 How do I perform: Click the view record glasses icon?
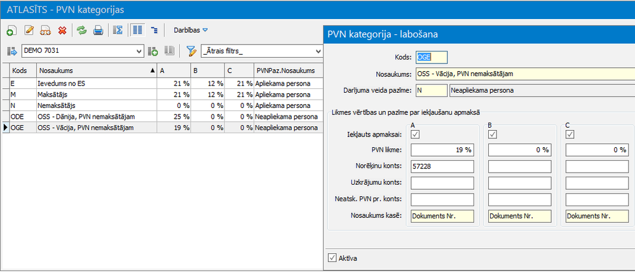click(x=45, y=30)
